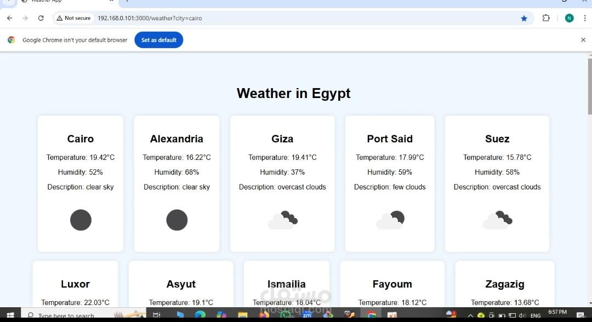Open the Windows Start menu

[x=10, y=315]
